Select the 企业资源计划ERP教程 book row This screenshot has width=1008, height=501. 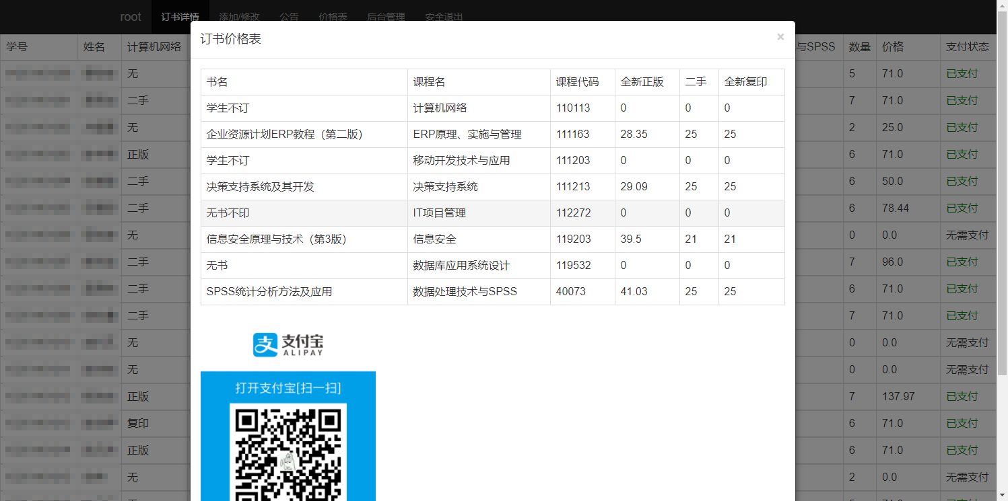pos(285,134)
